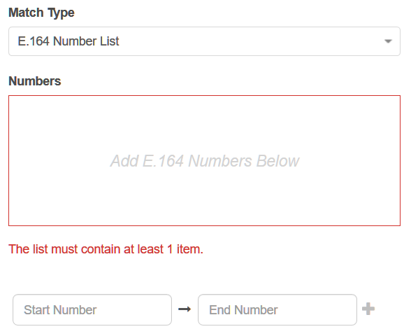Click the red border of the Numbers list
This screenshot has width=411, height=336.
[x=204, y=95]
